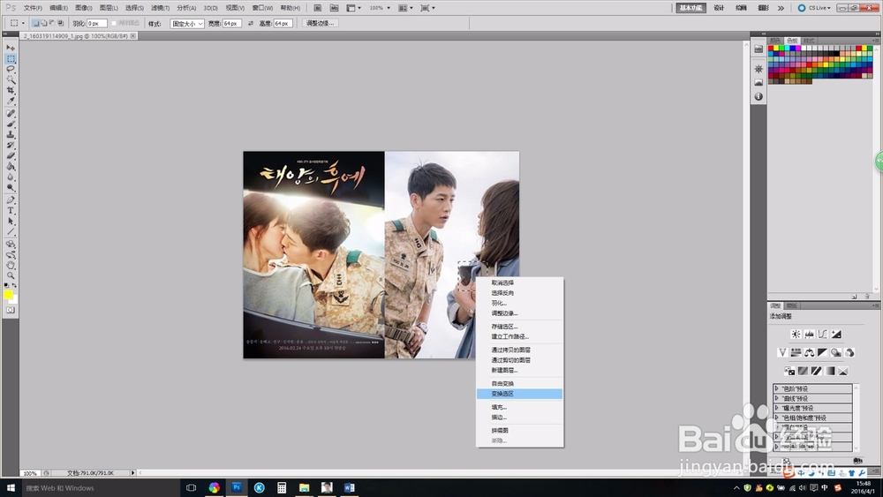Enable Intersect with selection mode
Screen dimensions: 883x497
60,23
